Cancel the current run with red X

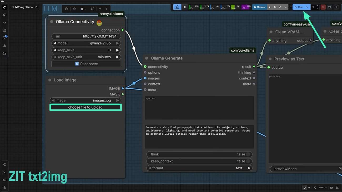[323, 7]
